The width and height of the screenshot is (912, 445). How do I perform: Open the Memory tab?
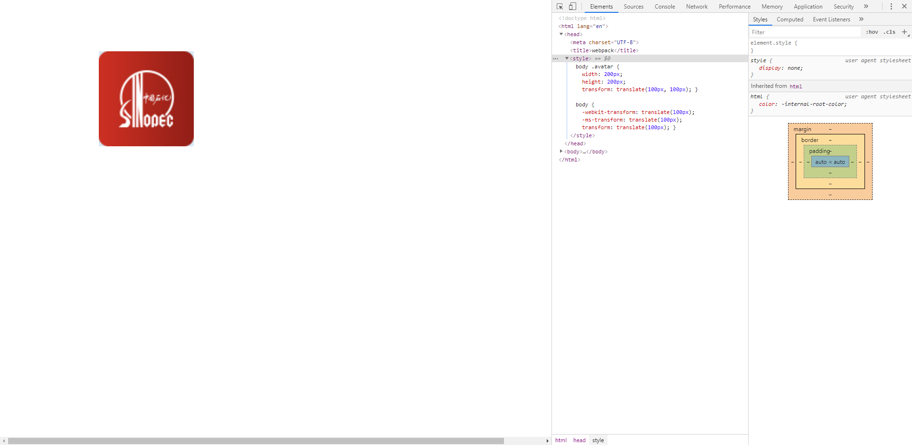point(772,7)
